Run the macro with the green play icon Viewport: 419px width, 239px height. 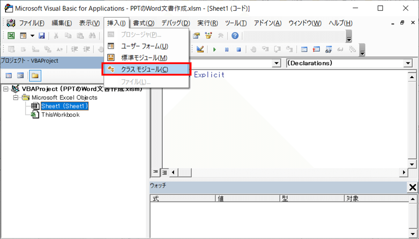tap(214, 49)
